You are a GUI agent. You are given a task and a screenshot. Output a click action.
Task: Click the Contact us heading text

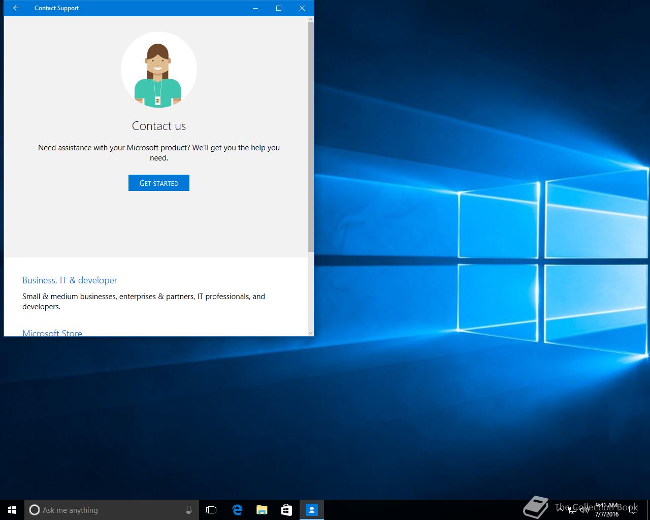(159, 126)
